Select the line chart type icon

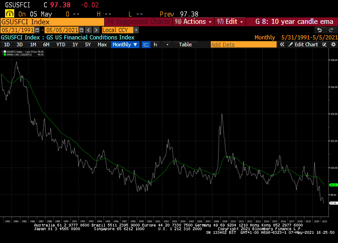pyautogui.click(x=146, y=44)
